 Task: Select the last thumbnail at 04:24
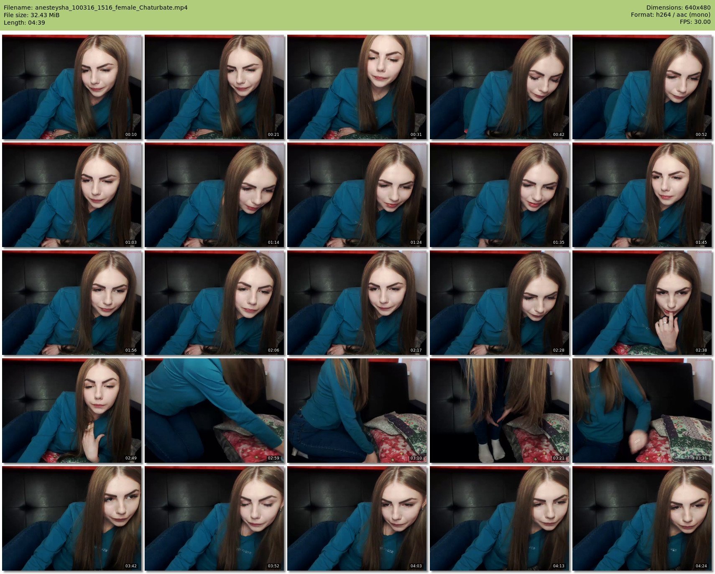(642, 518)
